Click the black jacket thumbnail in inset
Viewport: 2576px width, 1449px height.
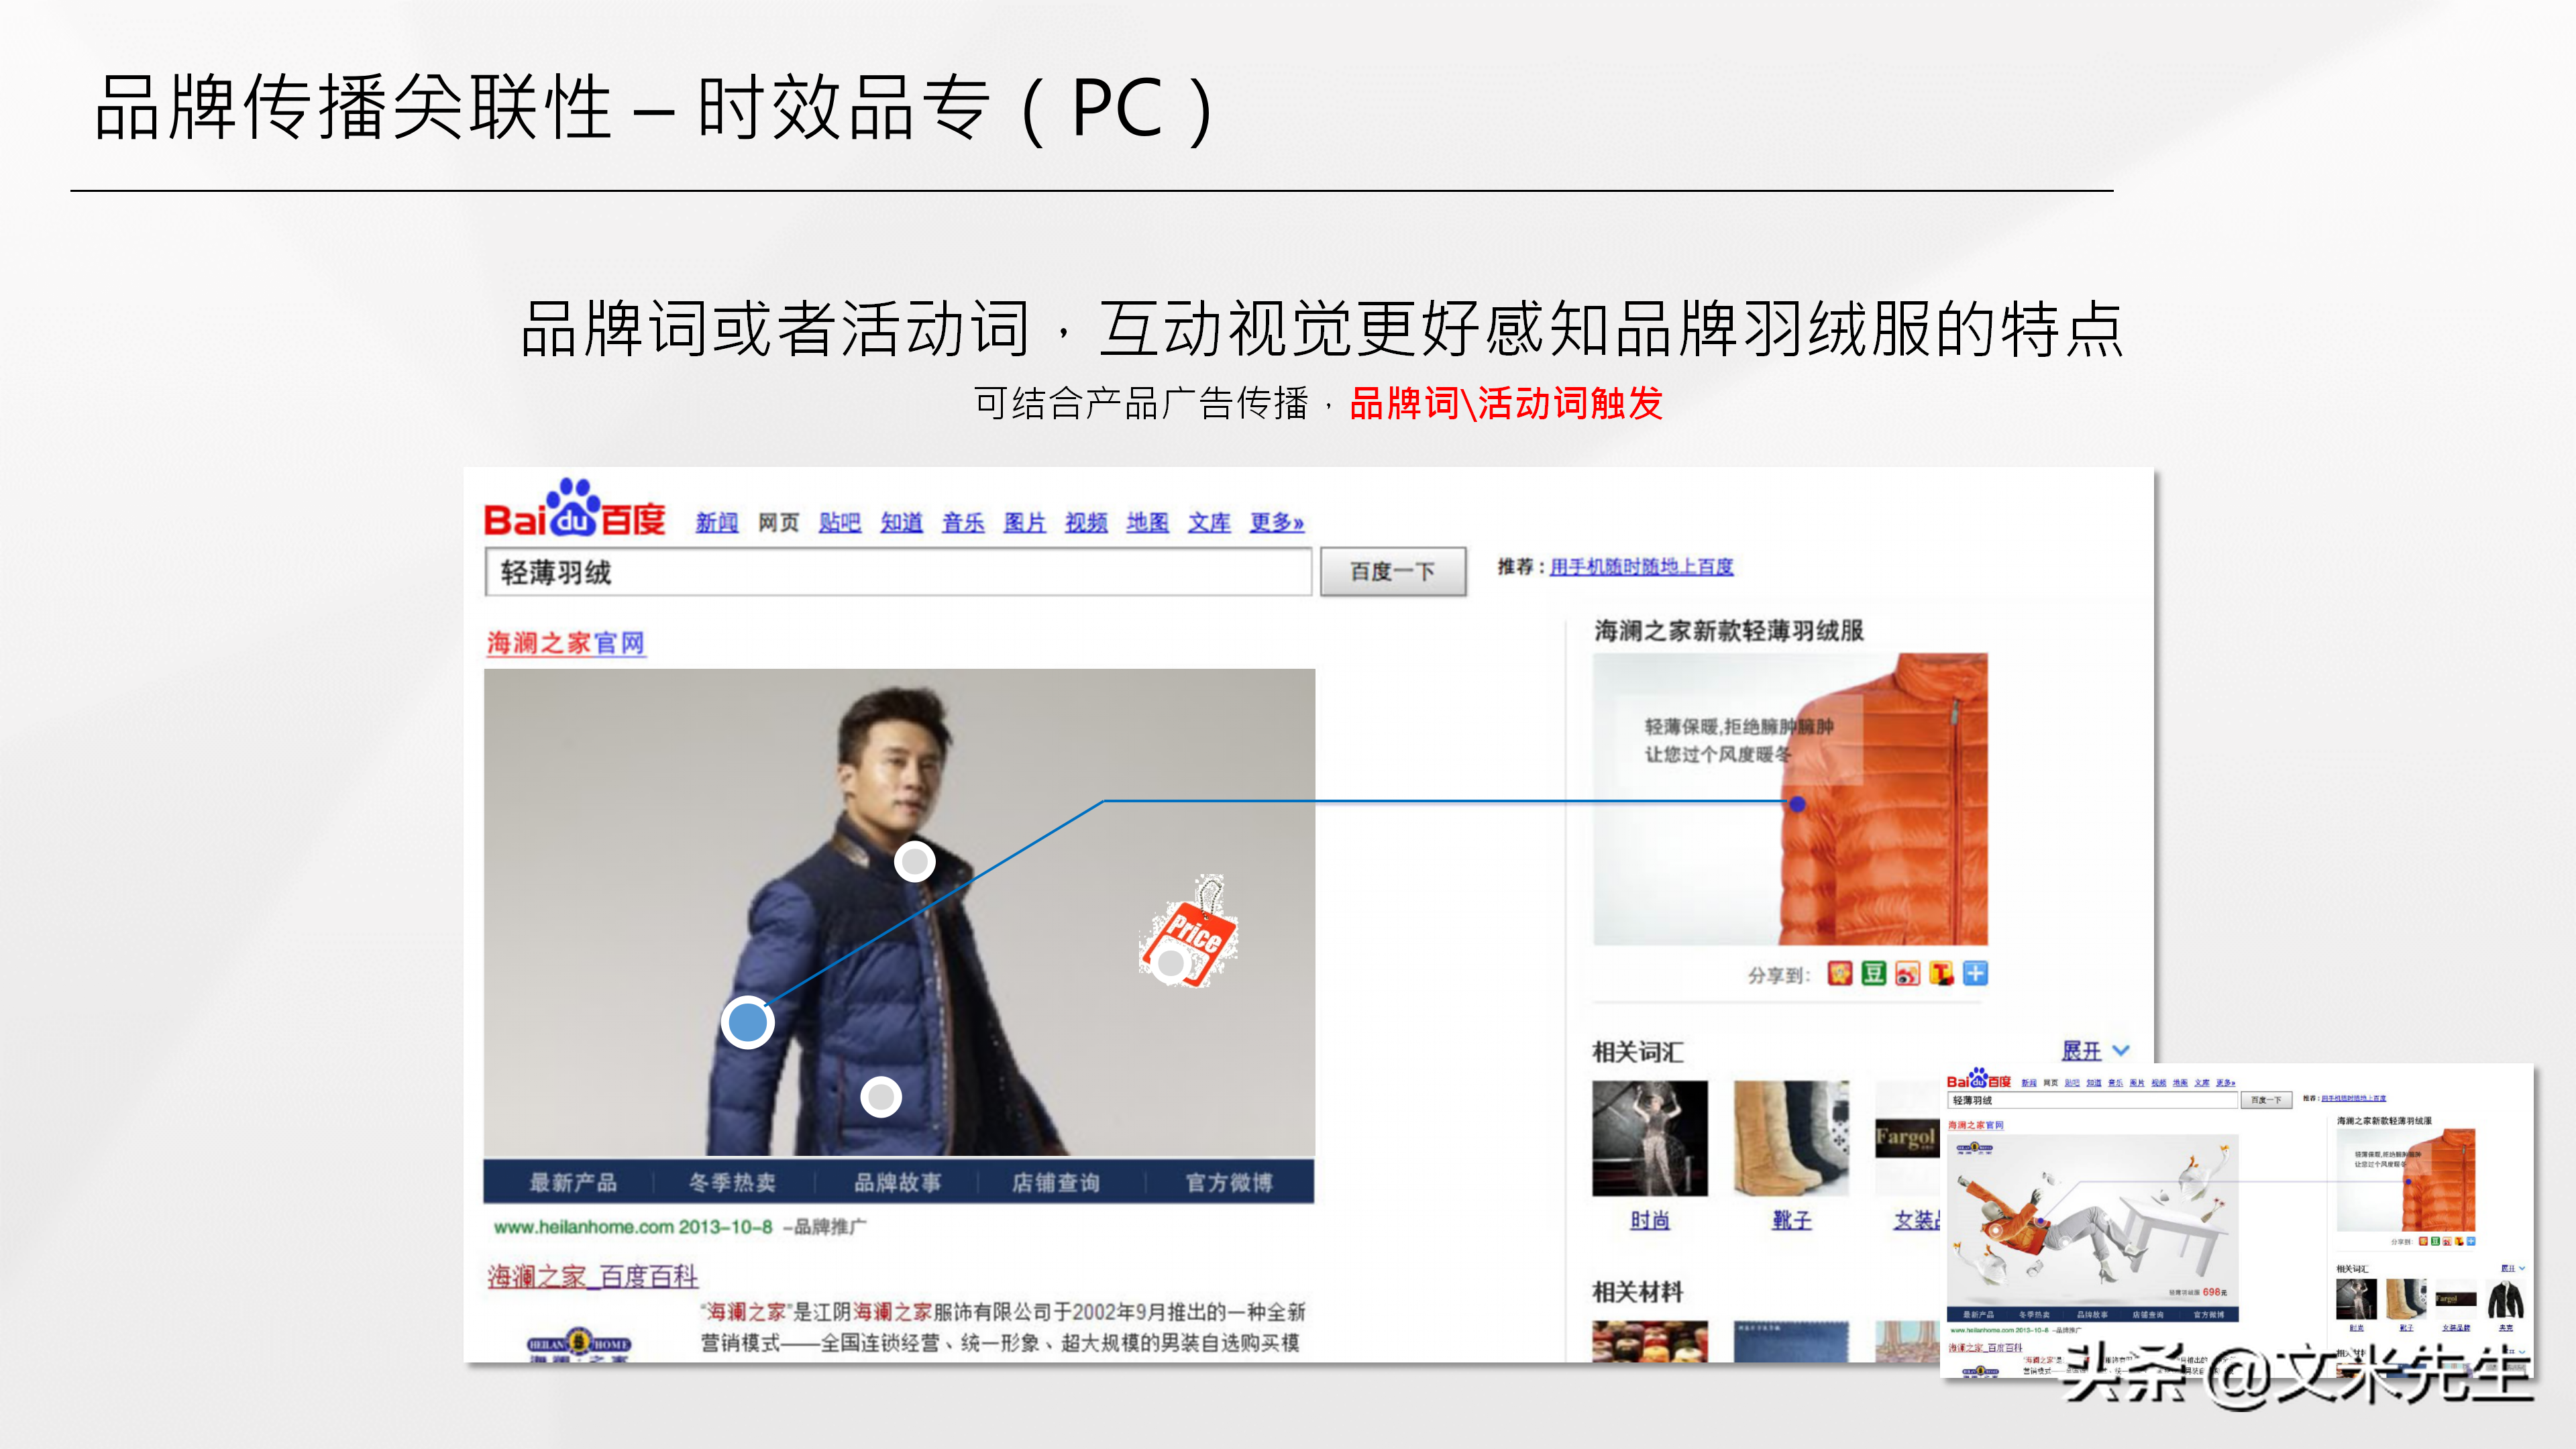click(2506, 1299)
